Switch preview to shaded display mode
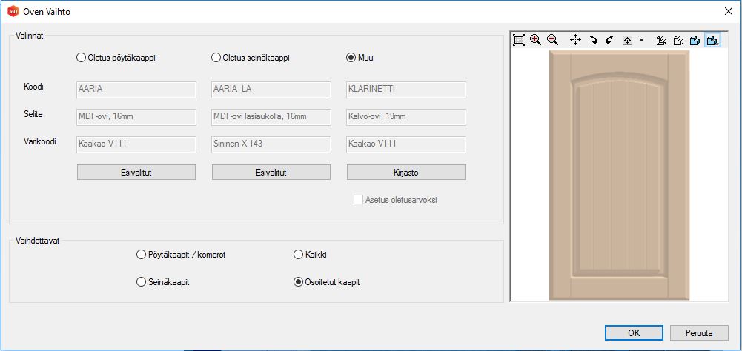Viewport: 742px width, 351px height. coord(695,40)
